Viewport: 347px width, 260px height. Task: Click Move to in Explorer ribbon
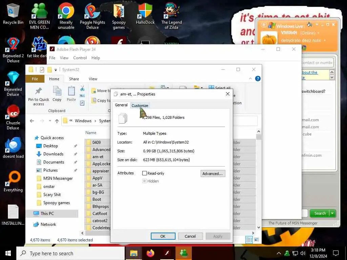[101, 91]
